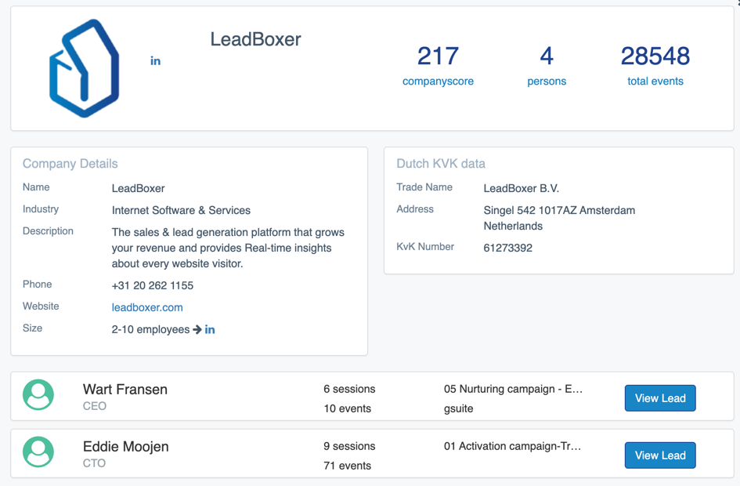The height and width of the screenshot is (486, 740).
Task: Select the Dutch KVK data panel heading
Action: coord(441,163)
